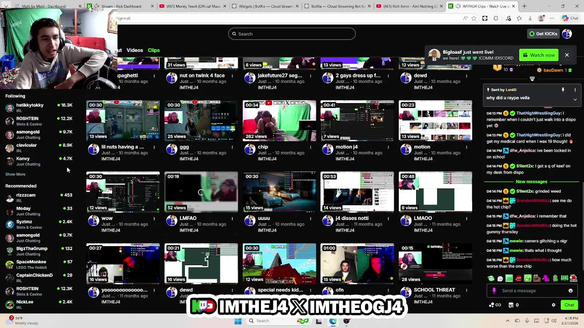This screenshot has height=328, width=584.
Task: Open options menu for 'LMFAO' clip
Action: coord(232,219)
